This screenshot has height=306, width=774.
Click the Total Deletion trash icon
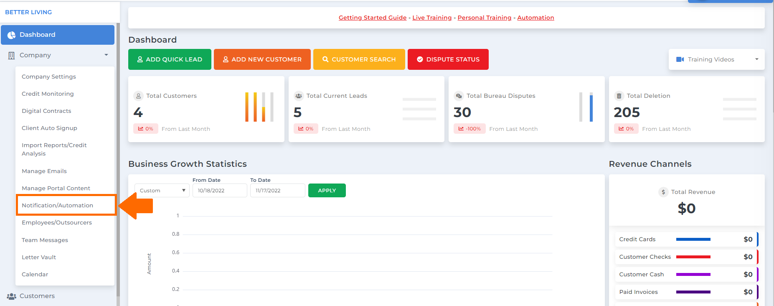(619, 96)
